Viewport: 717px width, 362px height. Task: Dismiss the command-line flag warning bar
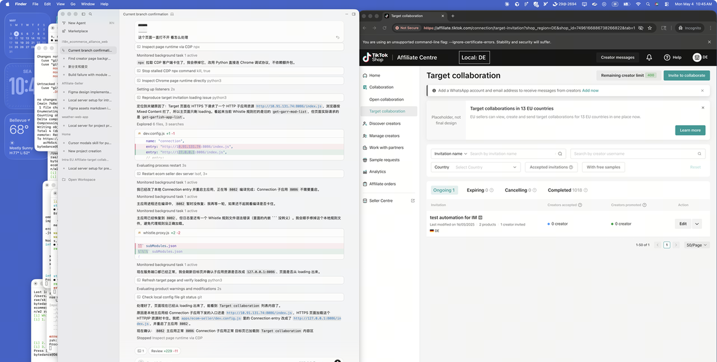[x=709, y=42]
